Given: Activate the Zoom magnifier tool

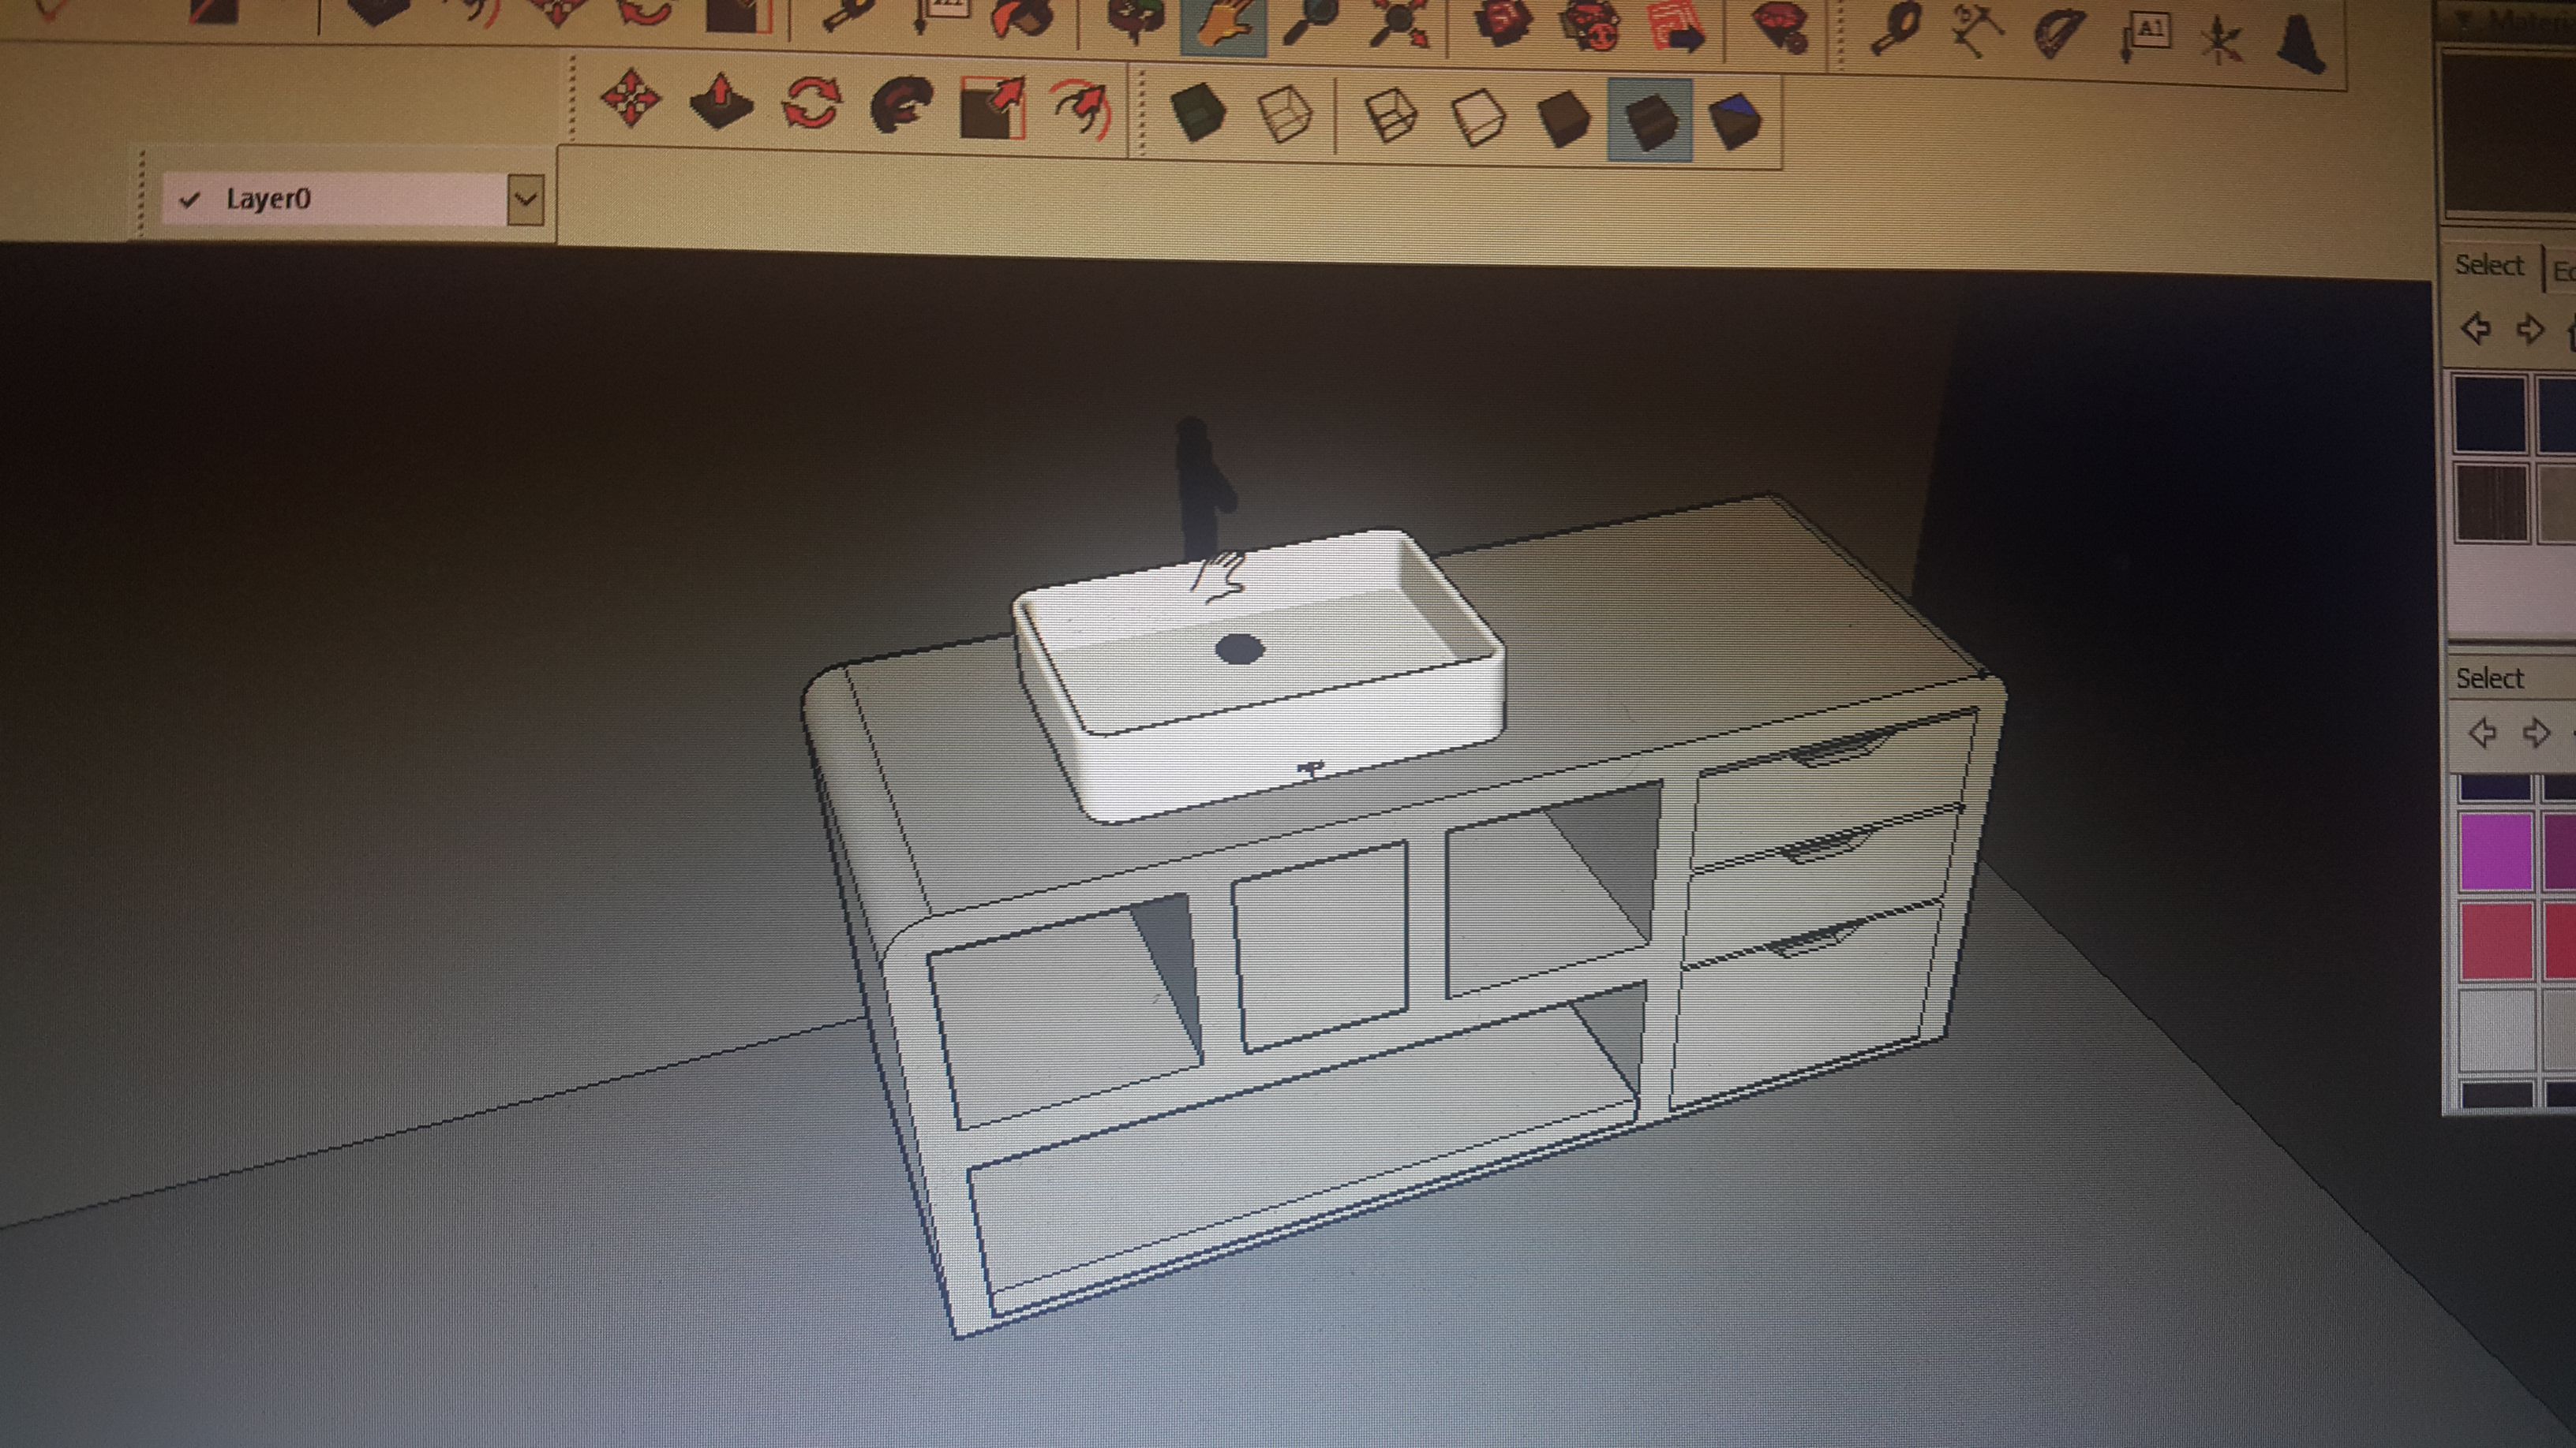Looking at the screenshot, I should [x=1310, y=22].
